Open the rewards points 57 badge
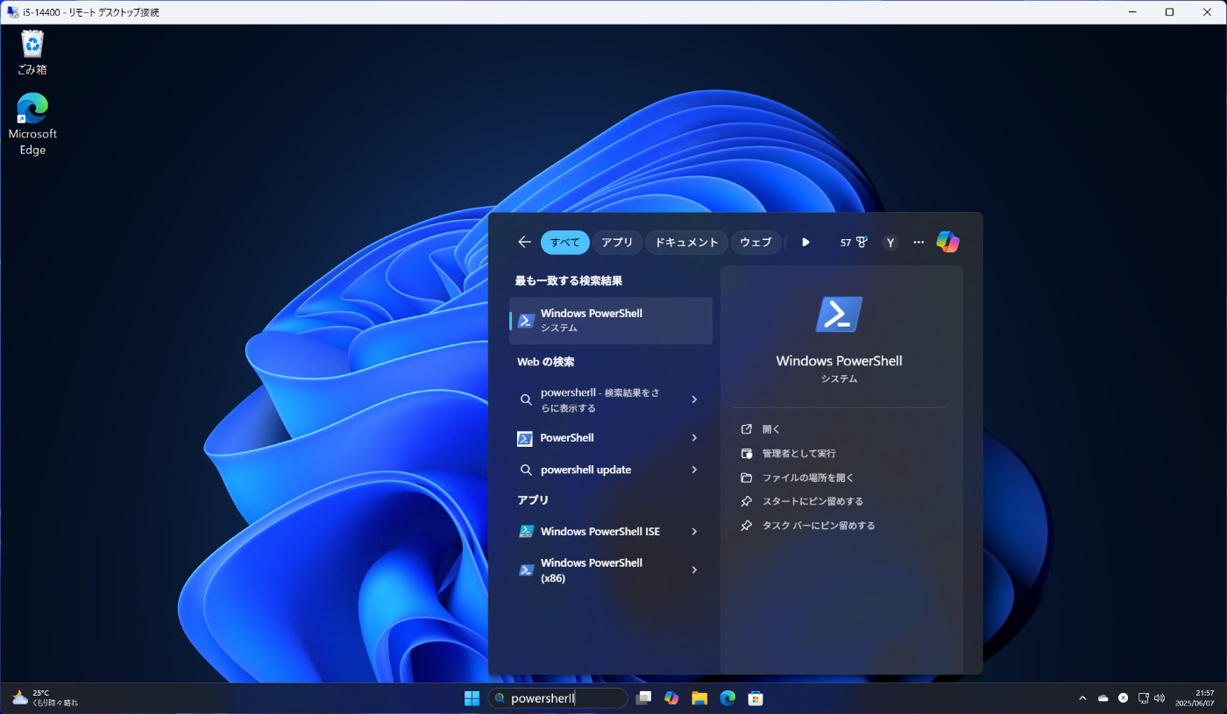 [854, 243]
